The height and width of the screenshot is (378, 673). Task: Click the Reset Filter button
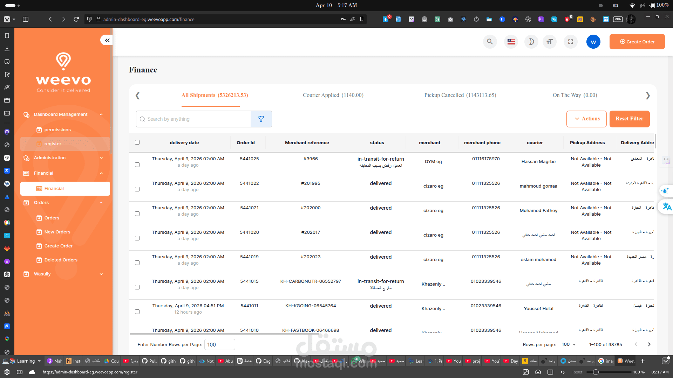[629, 119]
